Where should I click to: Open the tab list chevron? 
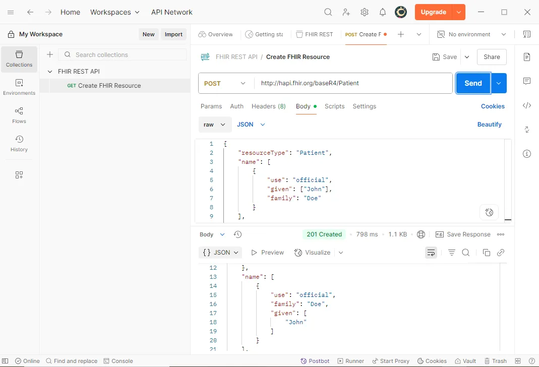(x=418, y=34)
